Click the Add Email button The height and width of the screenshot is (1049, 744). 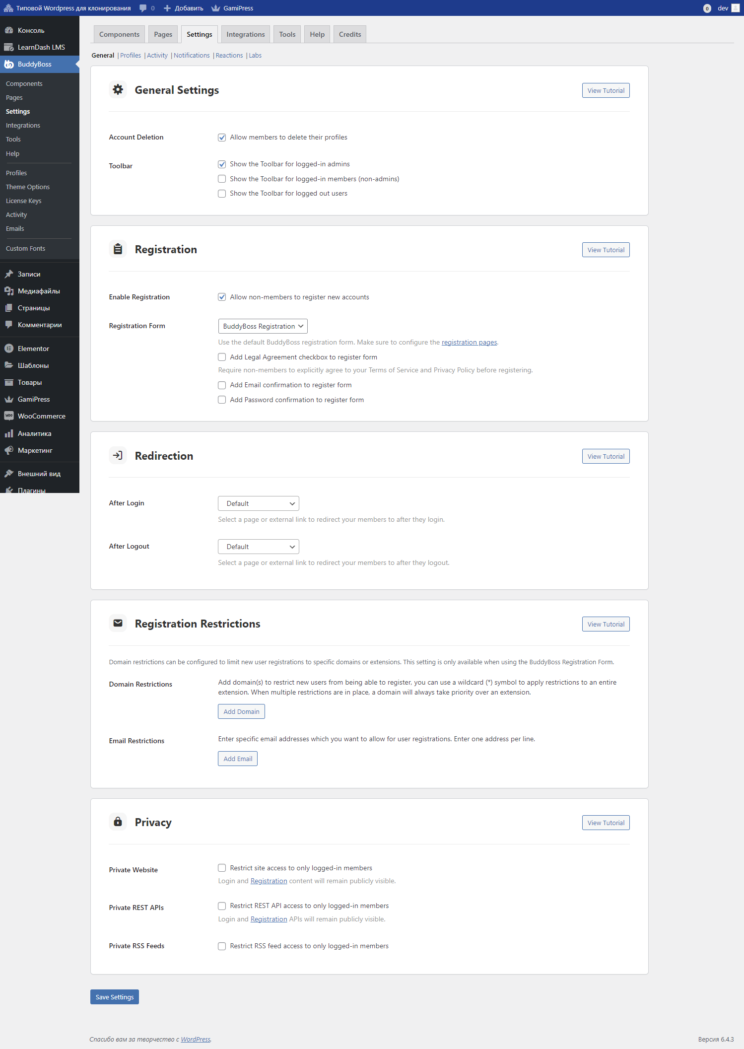click(238, 759)
